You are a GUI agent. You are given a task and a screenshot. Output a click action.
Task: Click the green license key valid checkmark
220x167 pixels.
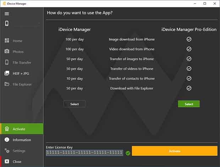[x=128, y=153]
